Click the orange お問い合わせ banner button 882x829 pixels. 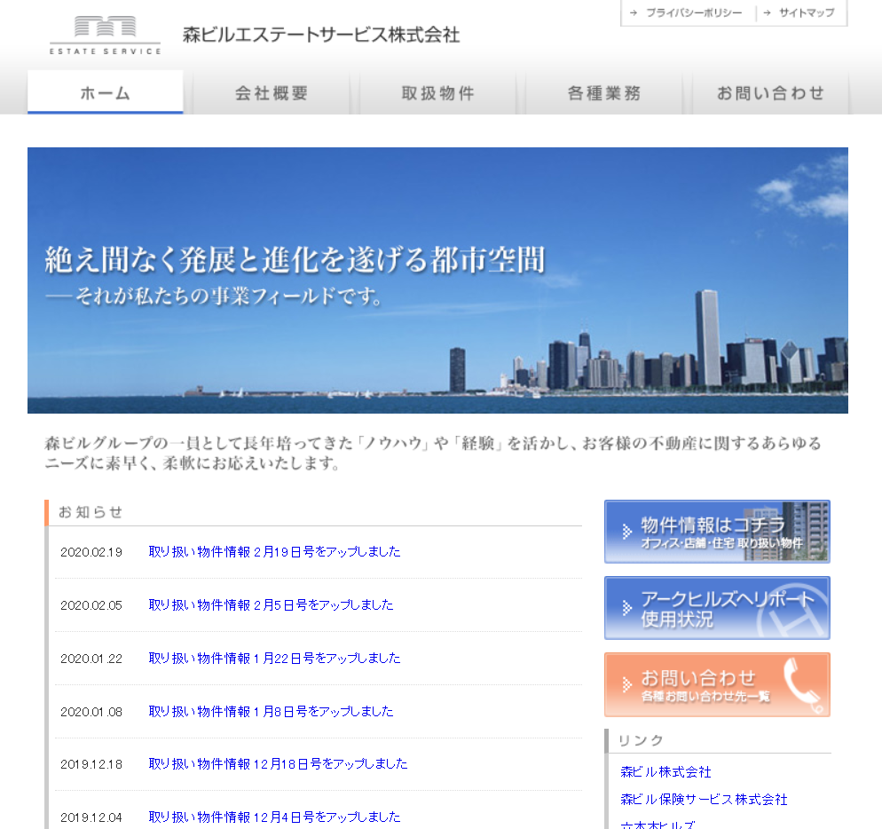point(717,684)
